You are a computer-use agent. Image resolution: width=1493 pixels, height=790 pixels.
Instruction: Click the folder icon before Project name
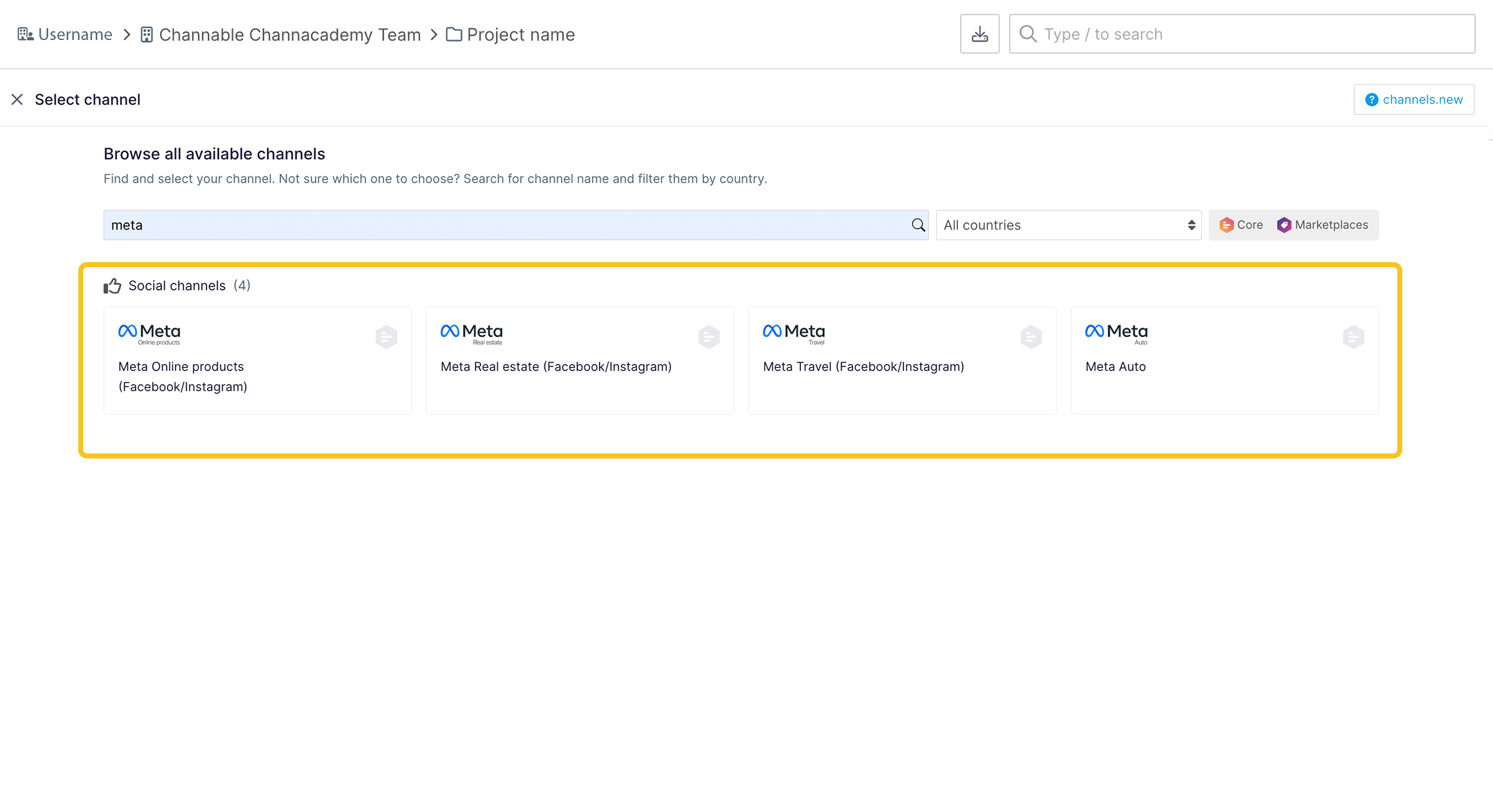click(x=454, y=34)
